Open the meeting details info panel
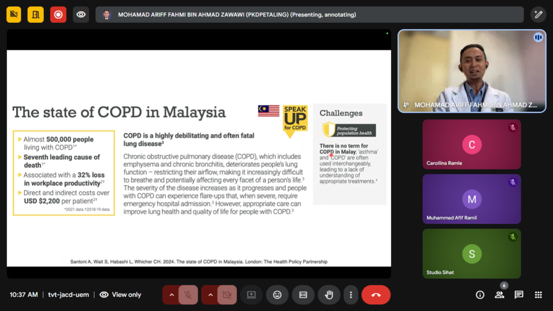553x311 pixels. click(x=480, y=295)
